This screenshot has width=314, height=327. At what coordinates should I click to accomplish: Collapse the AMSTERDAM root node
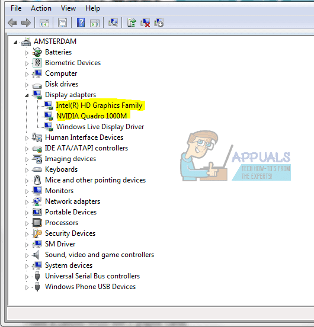click(15, 42)
